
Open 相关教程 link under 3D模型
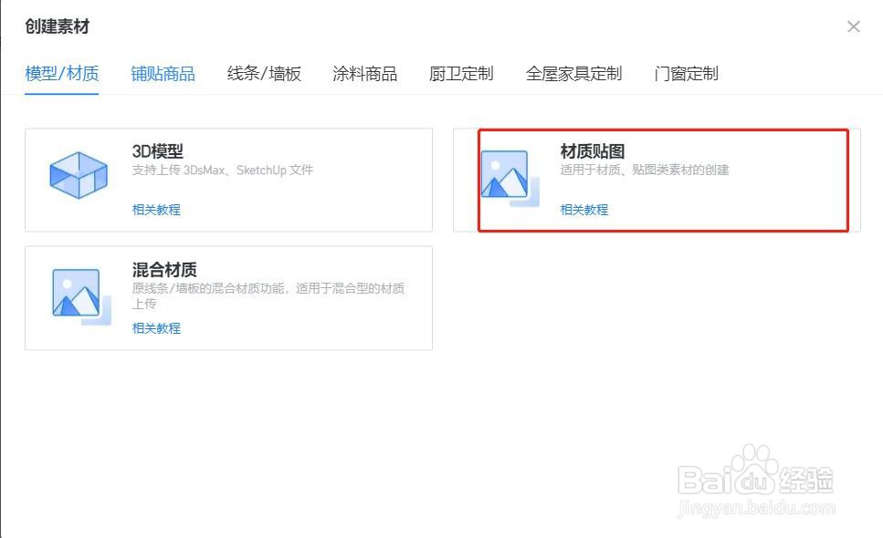[156, 210]
